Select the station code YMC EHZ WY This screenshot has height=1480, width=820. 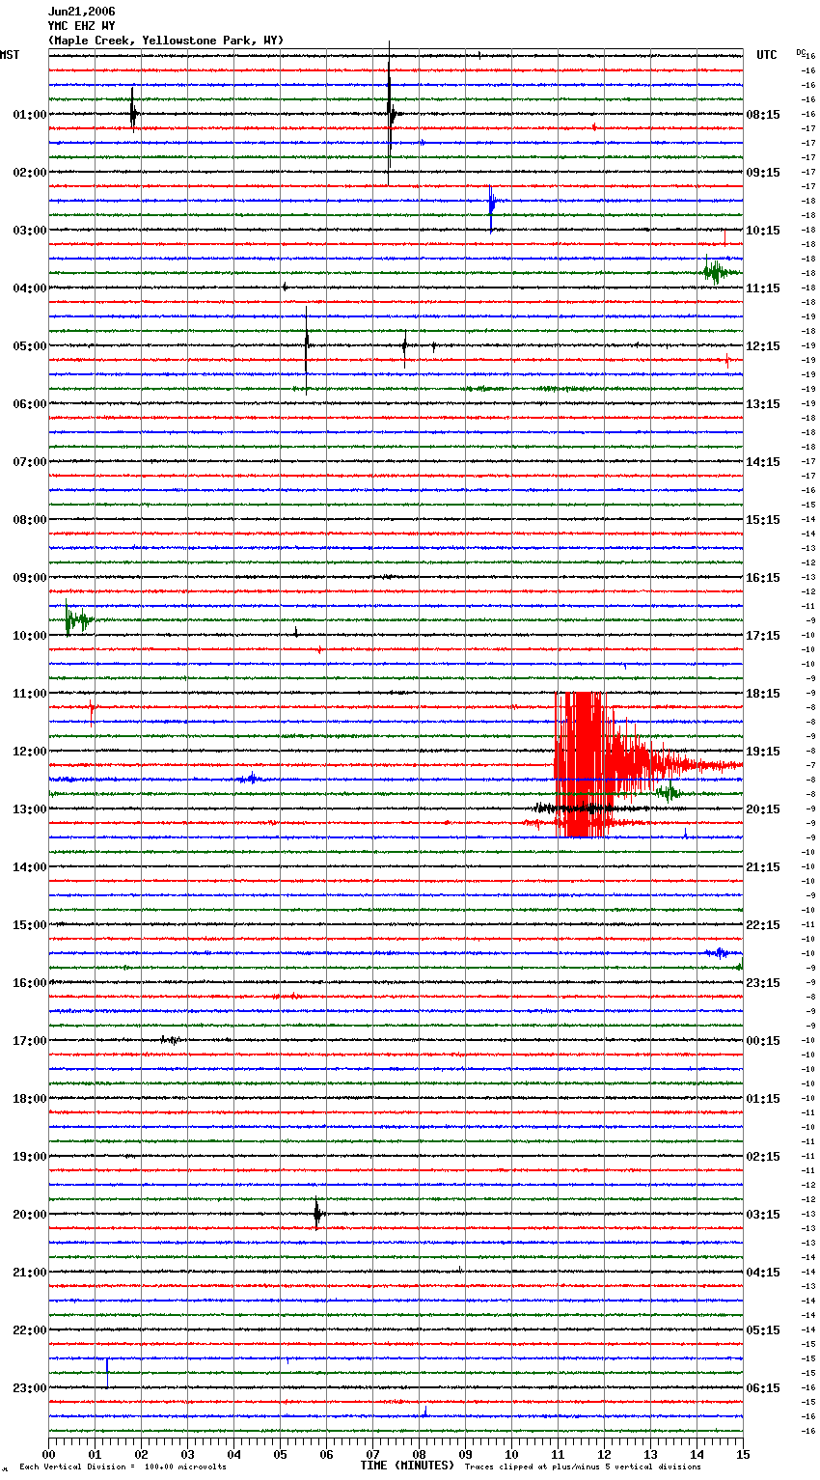pos(81,26)
